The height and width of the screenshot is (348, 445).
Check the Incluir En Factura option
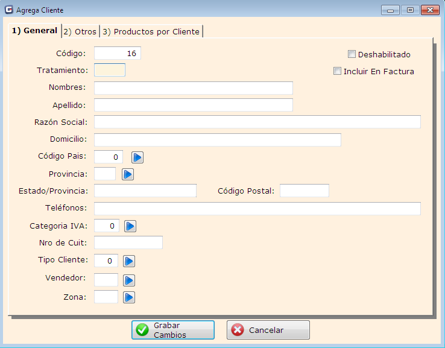[338, 71]
